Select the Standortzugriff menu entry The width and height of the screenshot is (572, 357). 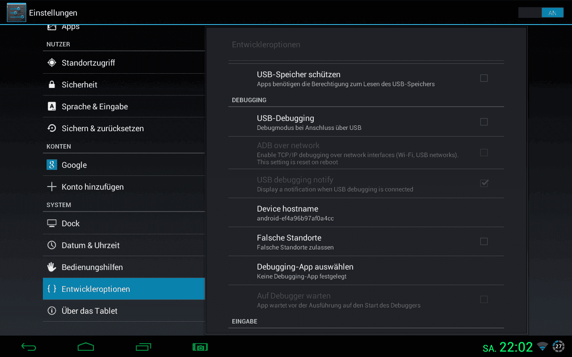pyautogui.click(x=124, y=62)
